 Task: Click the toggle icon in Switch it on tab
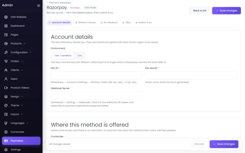(x=136, y=23)
